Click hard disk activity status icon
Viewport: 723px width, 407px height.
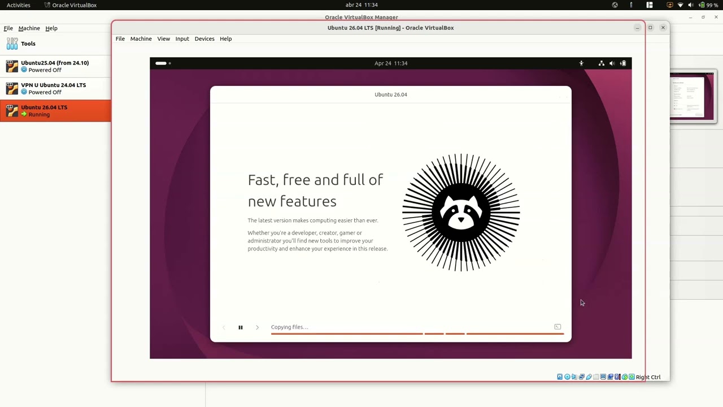point(560,377)
